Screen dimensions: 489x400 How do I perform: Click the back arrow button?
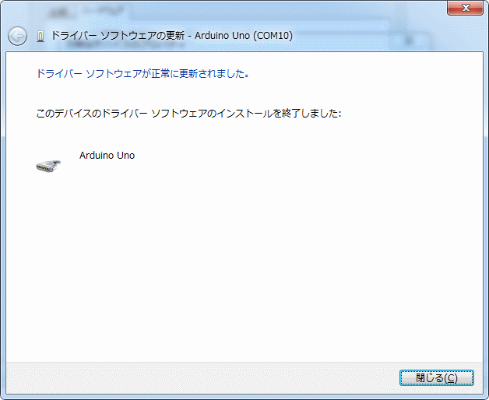[17, 36]
